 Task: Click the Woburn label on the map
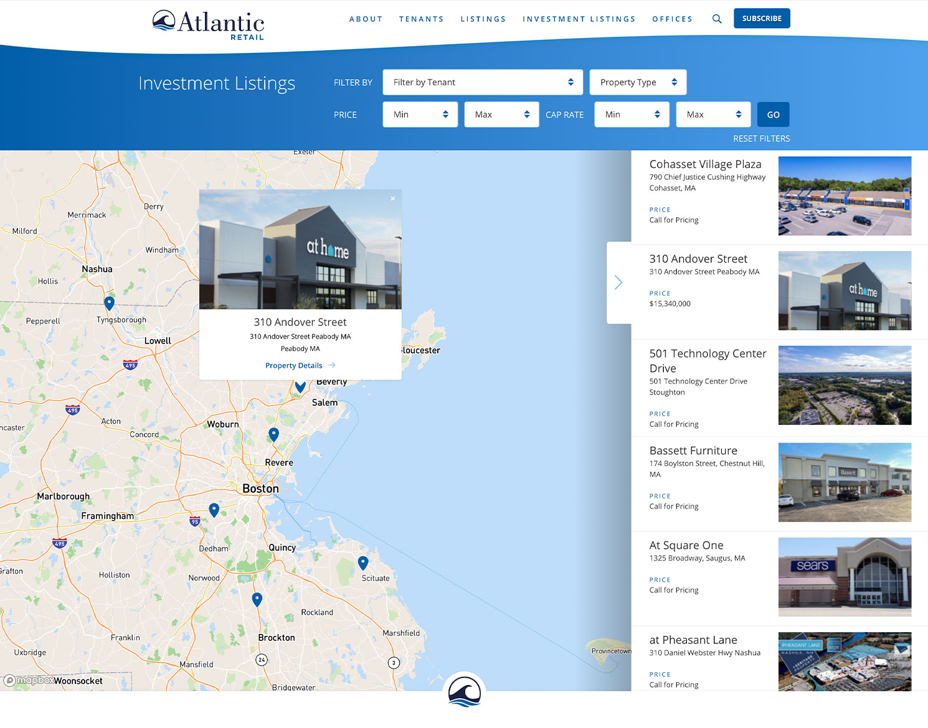pos(223,424)
